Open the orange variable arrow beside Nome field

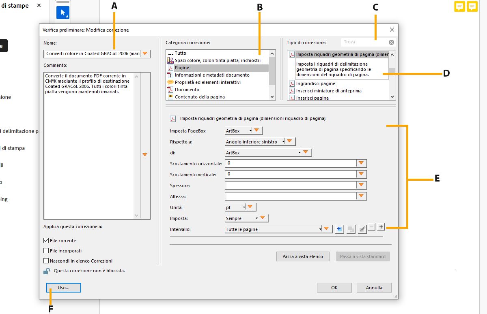point(145,53)
